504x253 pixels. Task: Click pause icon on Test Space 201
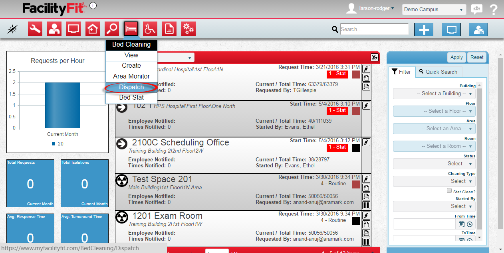pos(366,206)
